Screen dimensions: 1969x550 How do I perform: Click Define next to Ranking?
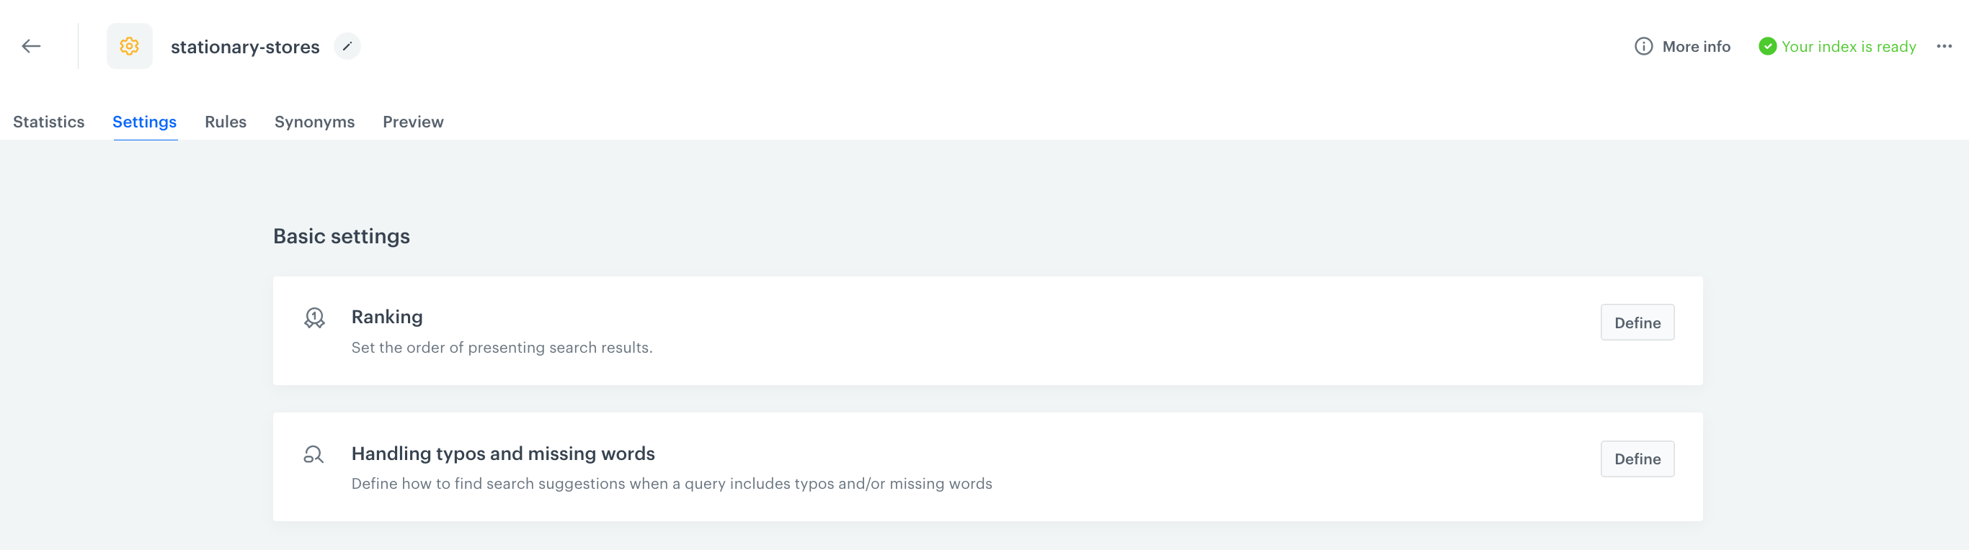(1637, 322)
